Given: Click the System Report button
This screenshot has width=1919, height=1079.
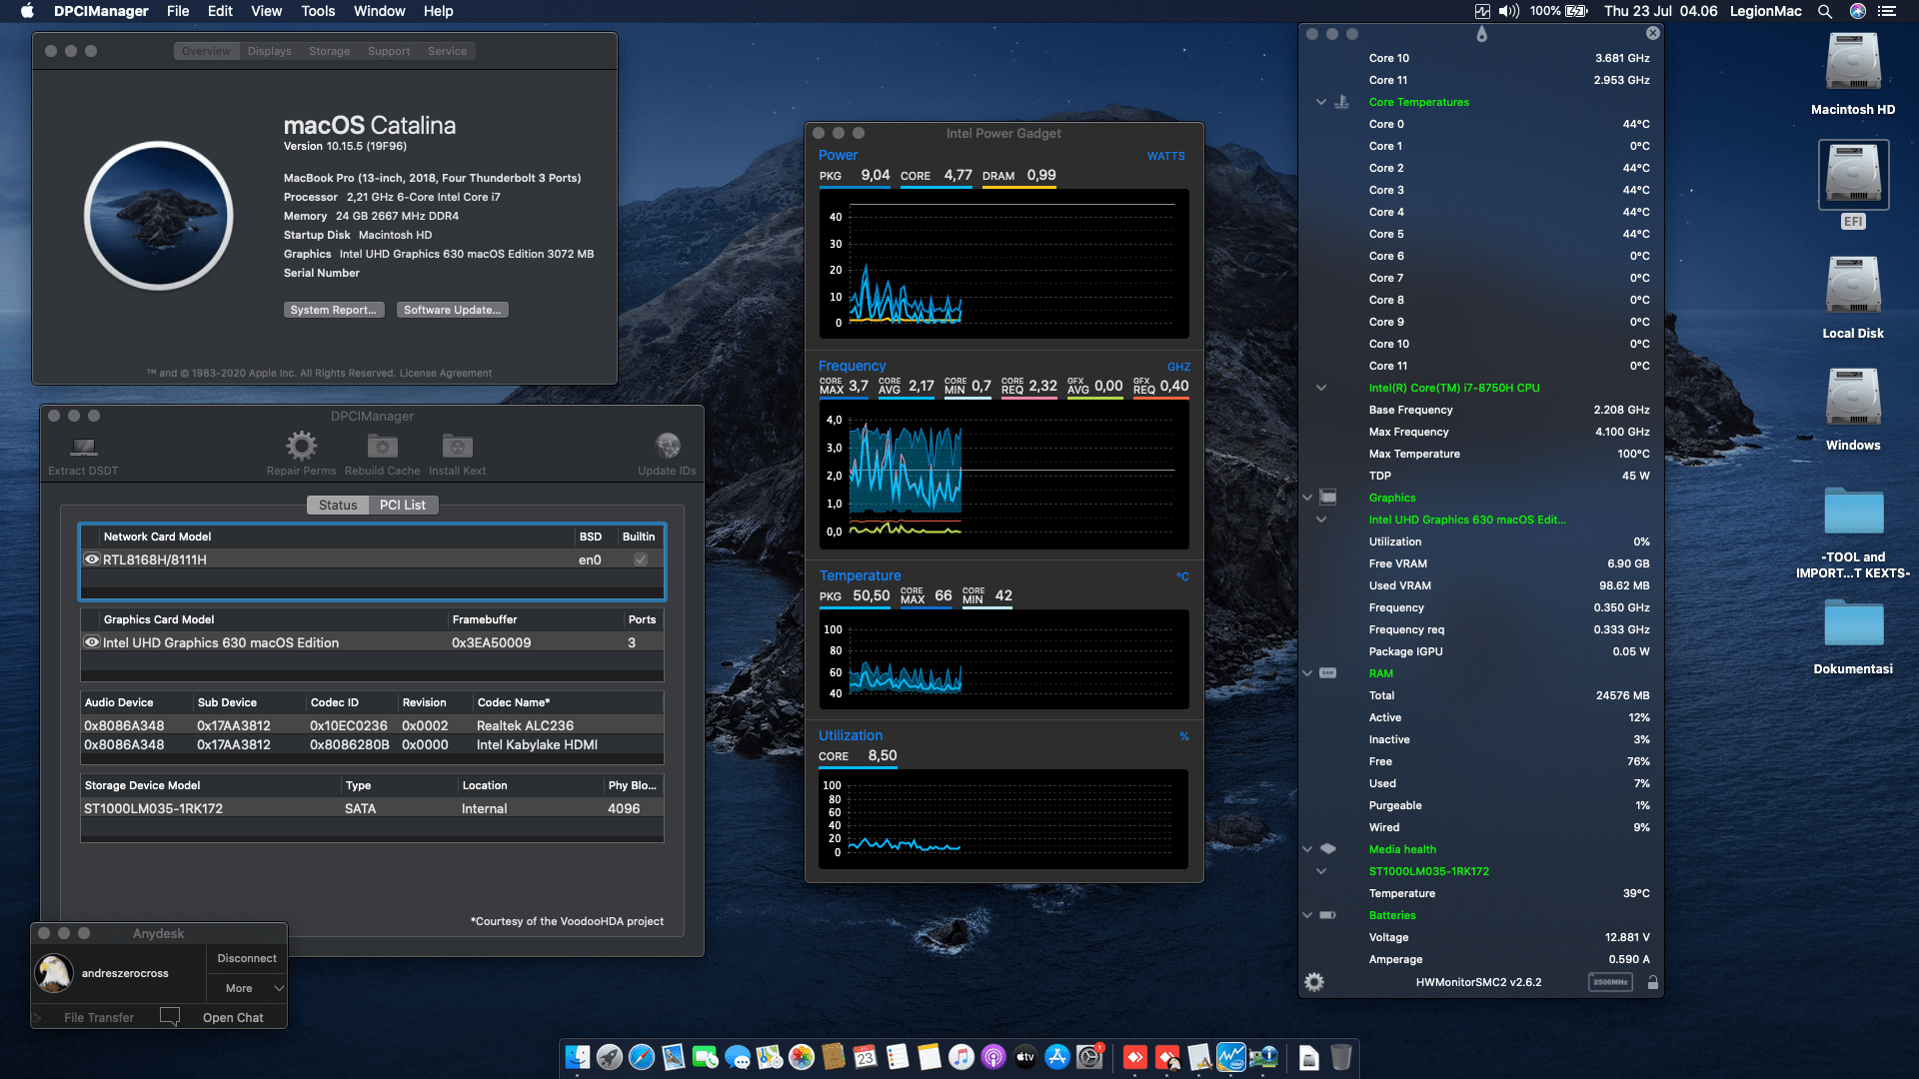Looking at the screenshot, I should (x=333, y=310).
